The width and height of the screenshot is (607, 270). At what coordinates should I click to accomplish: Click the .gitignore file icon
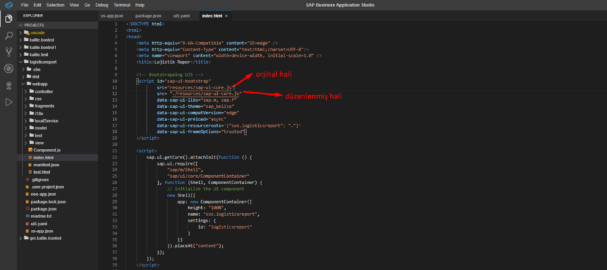coord(28,179)
